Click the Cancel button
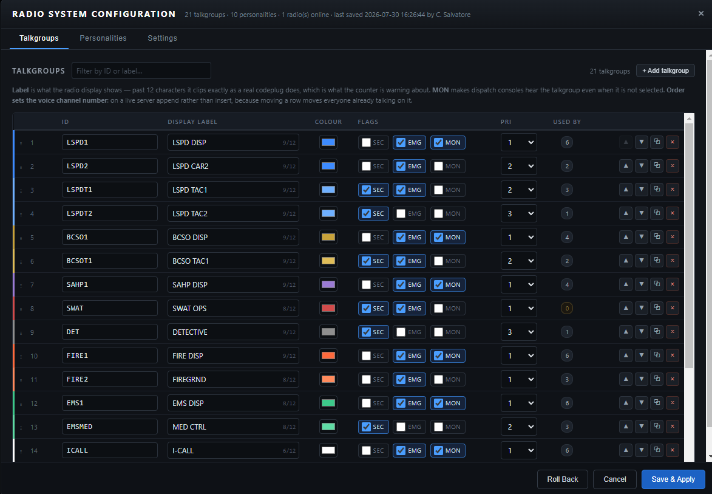 [x=614, y=479]
